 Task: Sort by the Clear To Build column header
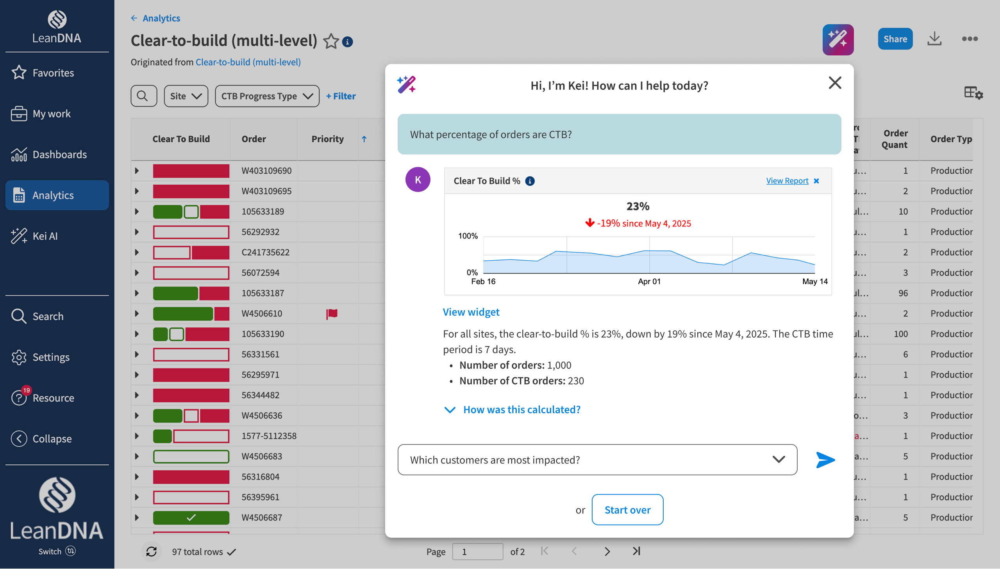pyautogui.click(x=181, y=139)
